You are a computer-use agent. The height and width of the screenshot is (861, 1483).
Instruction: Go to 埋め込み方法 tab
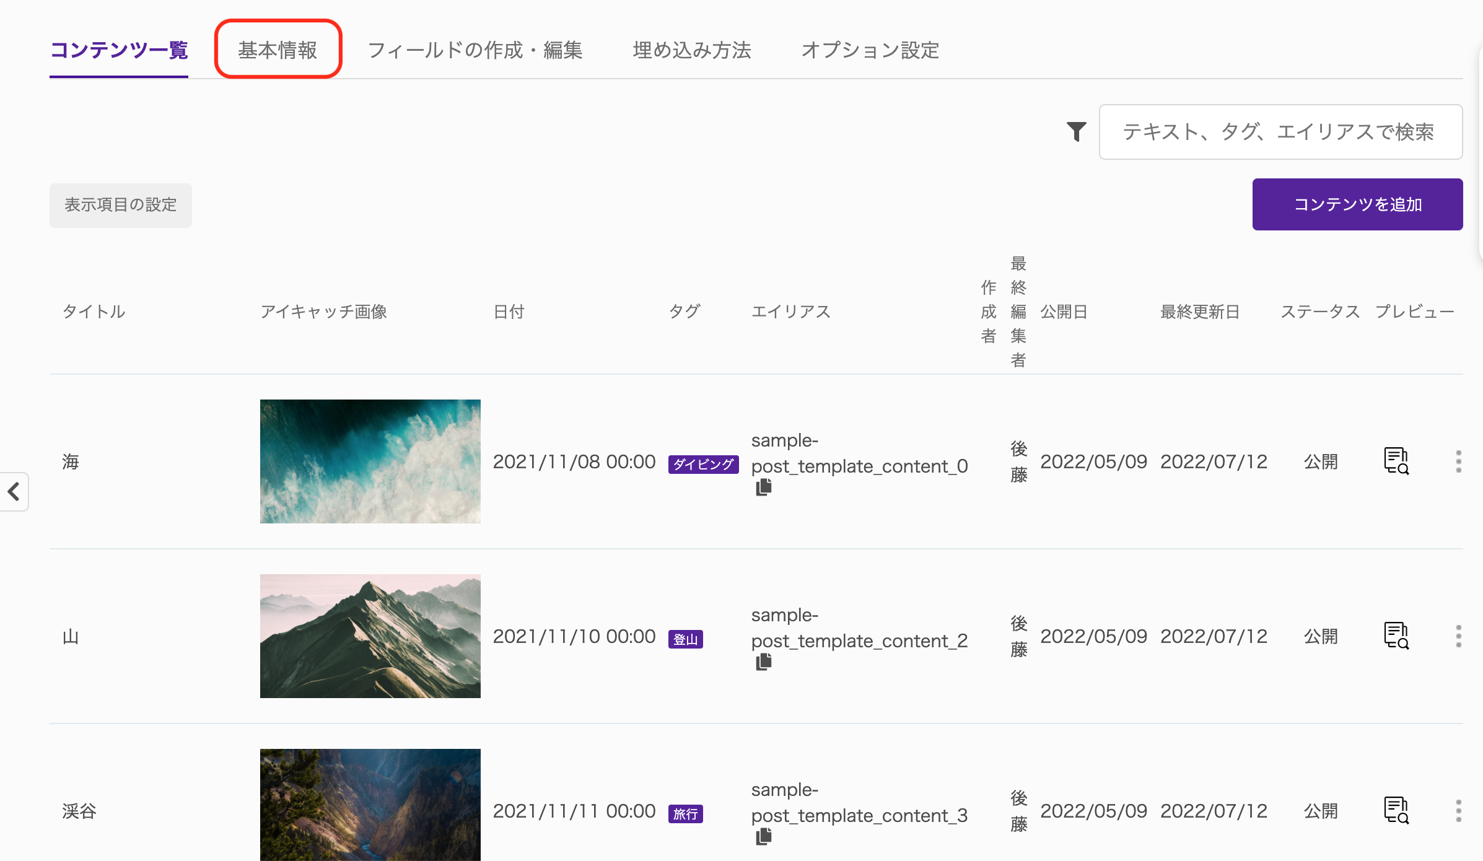coord(692,50)
